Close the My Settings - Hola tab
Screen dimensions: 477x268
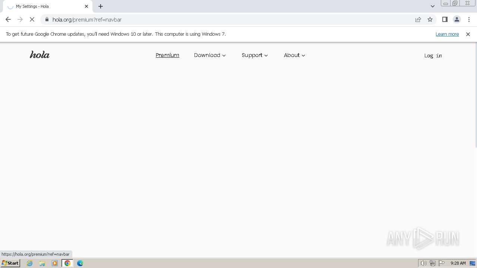coord(86,6)
